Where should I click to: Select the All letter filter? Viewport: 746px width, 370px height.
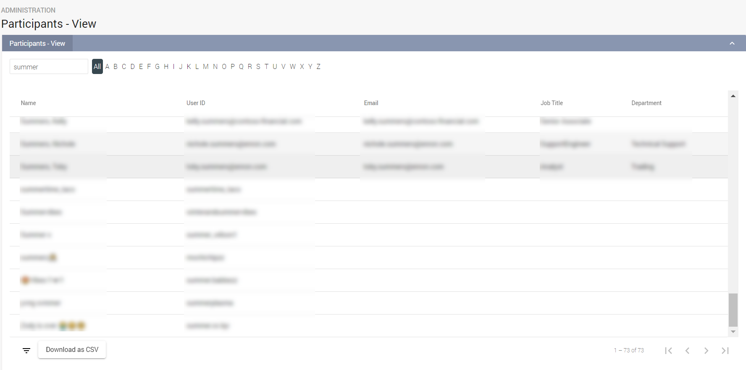97,66
